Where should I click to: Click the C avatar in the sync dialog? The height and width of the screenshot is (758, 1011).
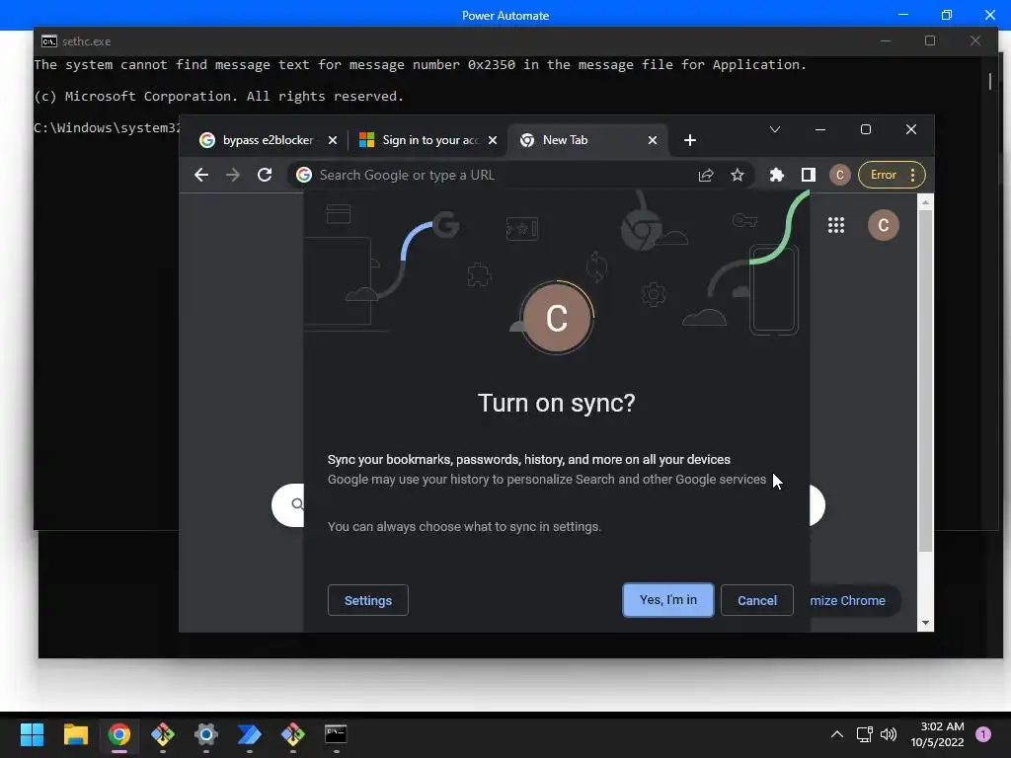[x=557, y=318]
